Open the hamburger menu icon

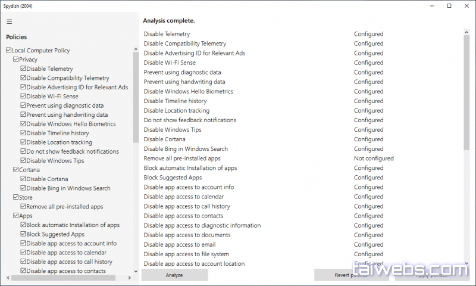10,21
